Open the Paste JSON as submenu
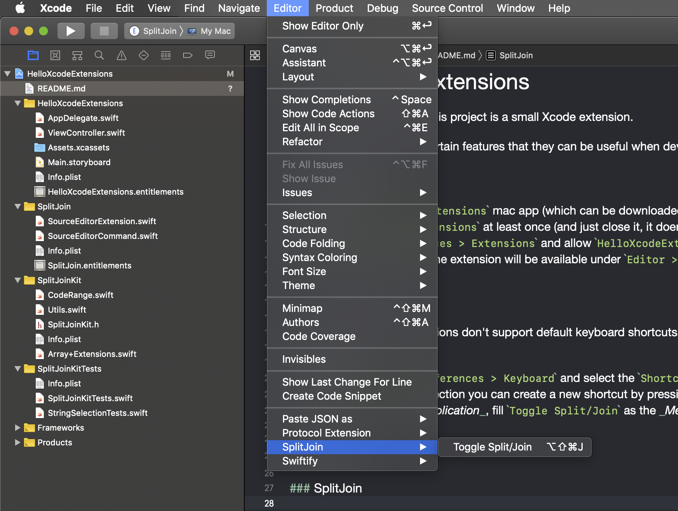 click(x=352, y=419)
